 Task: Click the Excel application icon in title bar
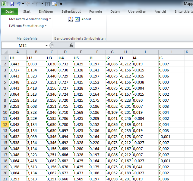coord(5,4)
